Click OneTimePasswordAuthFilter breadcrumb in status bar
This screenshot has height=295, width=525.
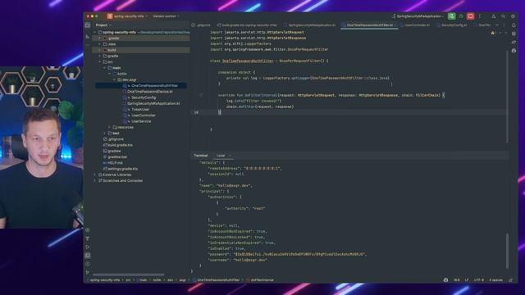click(x=217, y=280)
